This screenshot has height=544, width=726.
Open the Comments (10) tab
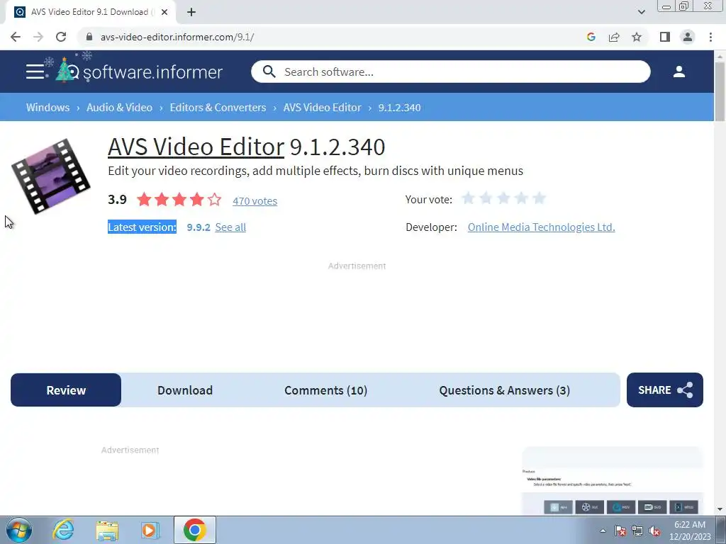click(x=325, y=390)
